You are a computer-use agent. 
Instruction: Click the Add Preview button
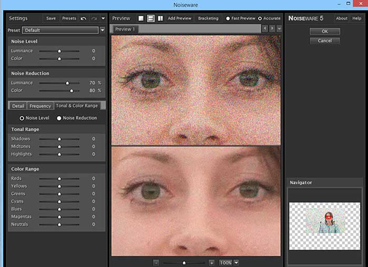tap(179, 18)
